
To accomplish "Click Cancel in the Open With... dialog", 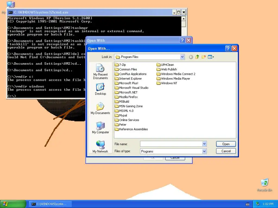I will point(226,151).
